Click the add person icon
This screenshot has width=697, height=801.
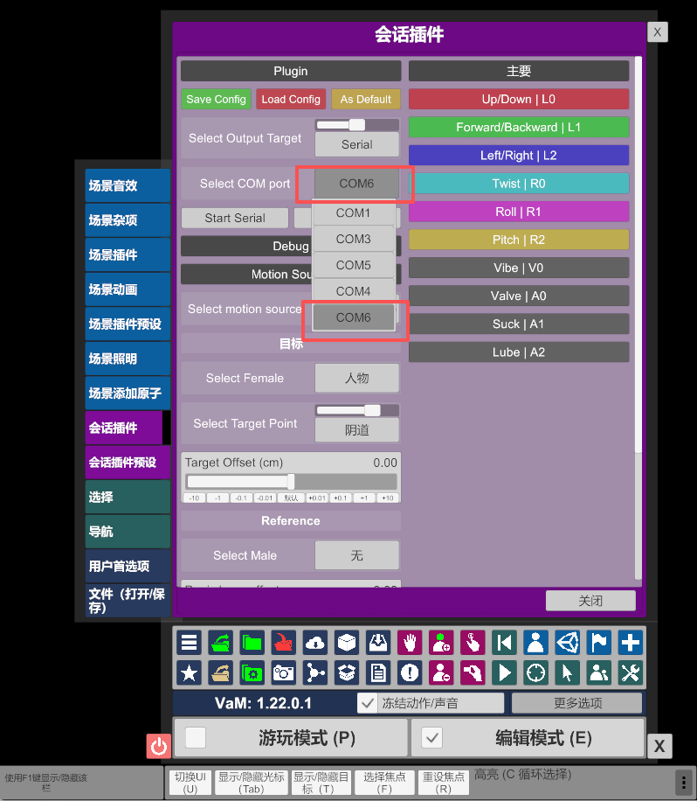pyautogui.click(x=441, y=642)
